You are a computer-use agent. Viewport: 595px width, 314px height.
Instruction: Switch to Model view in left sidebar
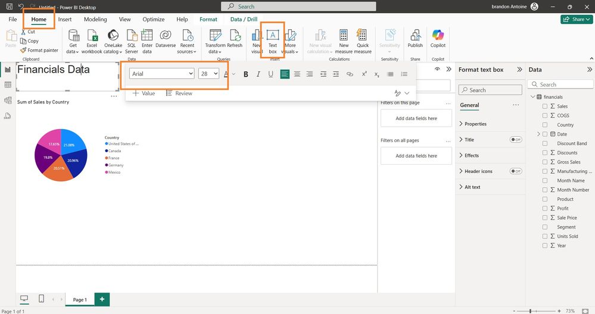pyautogui.click(x=8, y=100)
